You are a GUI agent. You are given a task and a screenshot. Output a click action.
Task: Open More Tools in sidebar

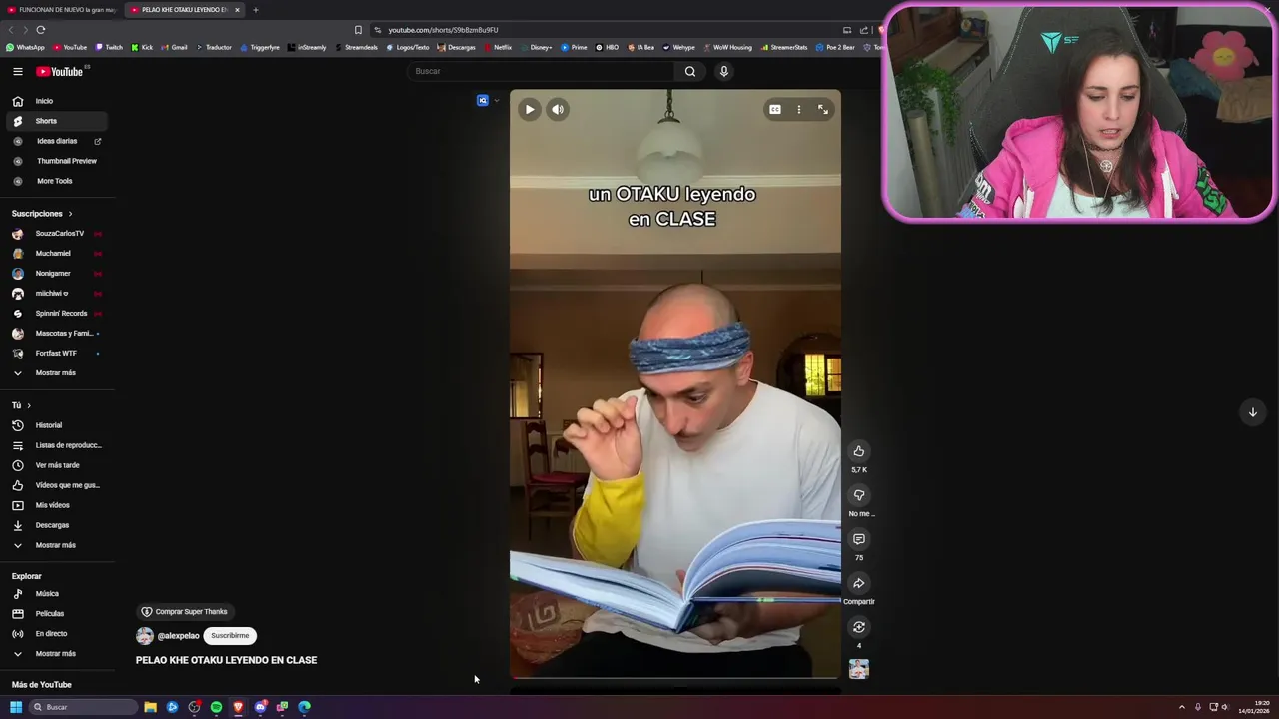click(56, 181)
